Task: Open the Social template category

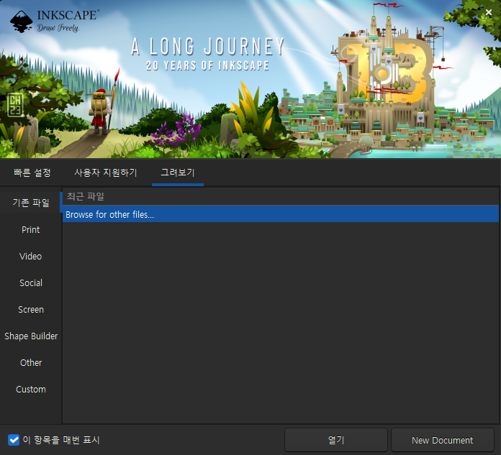Action: coord(31,282)
